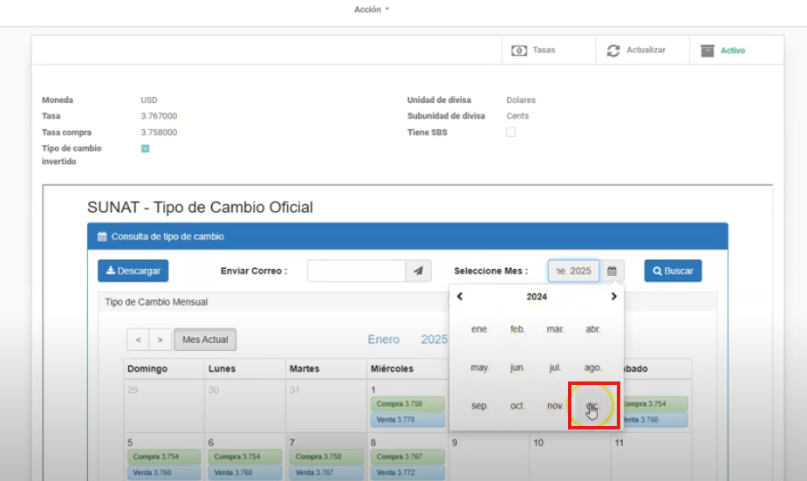The image size is (807, 481).
Task: Click the Actualizar refresh icon
Action: (613, 51)
